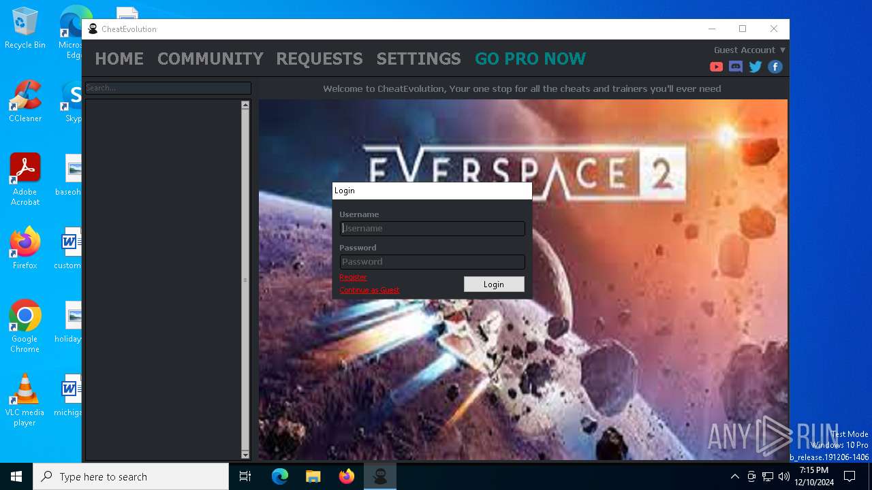Viewport: 872px width, 490px height.
Task: Open the network tray icon
Action: tap(768, 476)
